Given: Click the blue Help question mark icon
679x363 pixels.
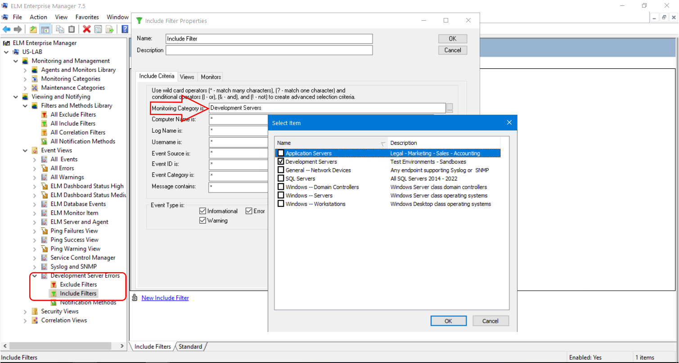Looking at the screenshot, I should [x=125, y=29].
